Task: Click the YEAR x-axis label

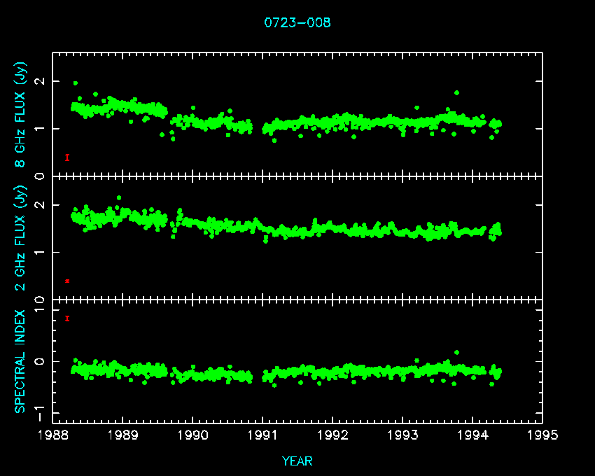Action: pos(297,461)
